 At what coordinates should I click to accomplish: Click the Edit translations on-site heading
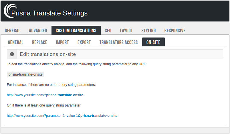(48, 54)
